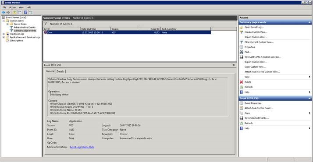Click the Keywords value Classic

124,134
